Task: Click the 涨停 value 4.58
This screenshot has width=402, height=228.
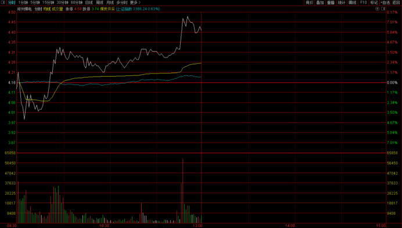Action: coord(78,9)
